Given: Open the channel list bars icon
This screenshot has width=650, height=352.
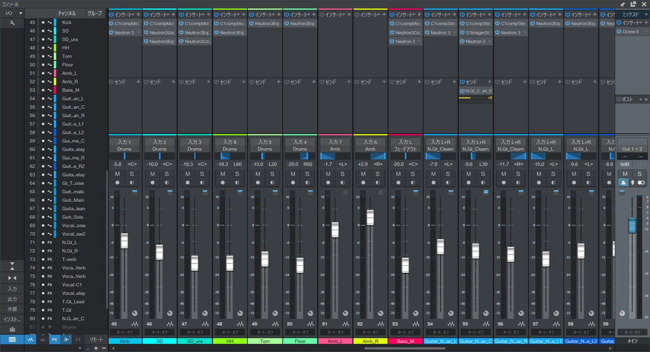Looking at the screenshot, I should (x=12, y=340).
